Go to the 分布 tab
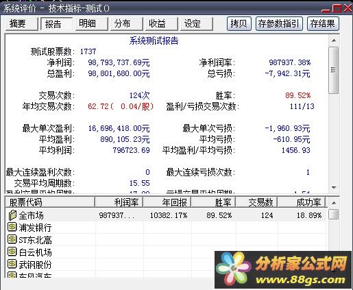The image size is (353, 290). [x=127, y=24]
